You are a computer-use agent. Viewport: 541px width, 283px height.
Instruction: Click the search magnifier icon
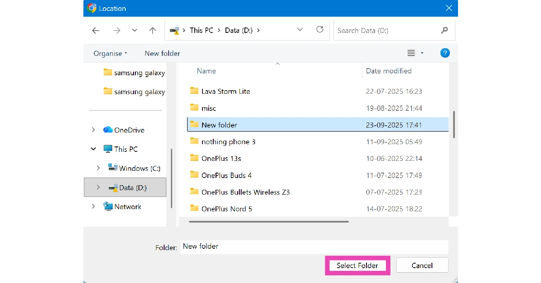click(445, 30)
